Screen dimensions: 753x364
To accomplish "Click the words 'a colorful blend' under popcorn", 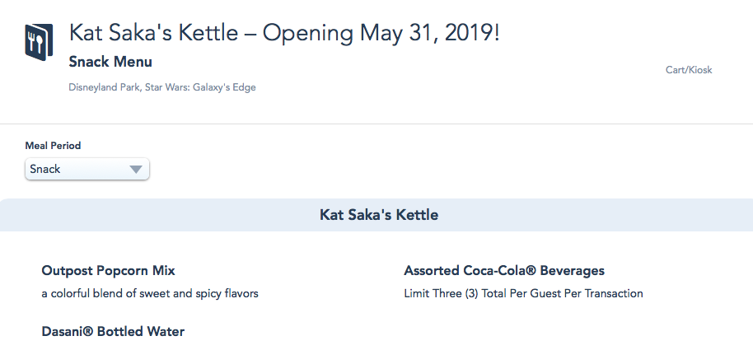I will pyautogui.click(x=79, y=293).
